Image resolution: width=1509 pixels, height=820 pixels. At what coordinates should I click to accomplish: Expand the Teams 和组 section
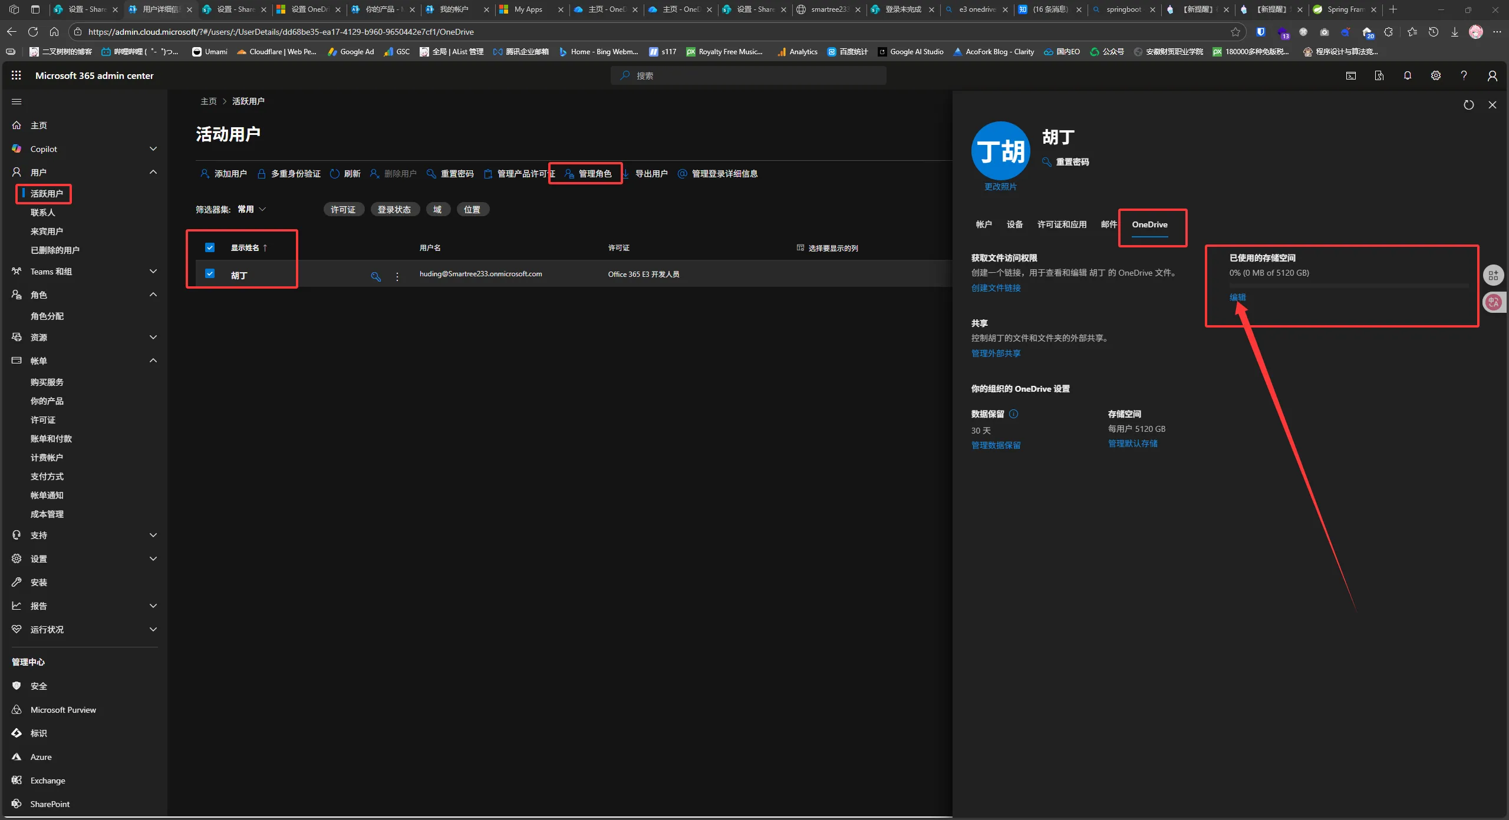[x=153, y=272]
